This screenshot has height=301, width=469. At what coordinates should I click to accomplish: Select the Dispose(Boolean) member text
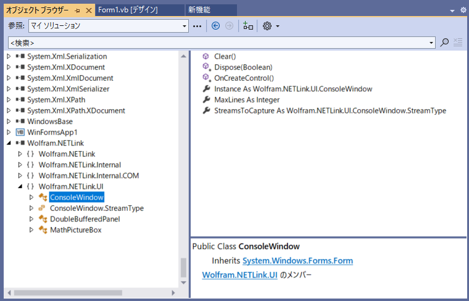243,67
